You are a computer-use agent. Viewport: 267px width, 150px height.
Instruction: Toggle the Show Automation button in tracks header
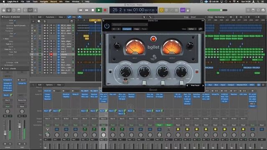click(x=69, y=17)
